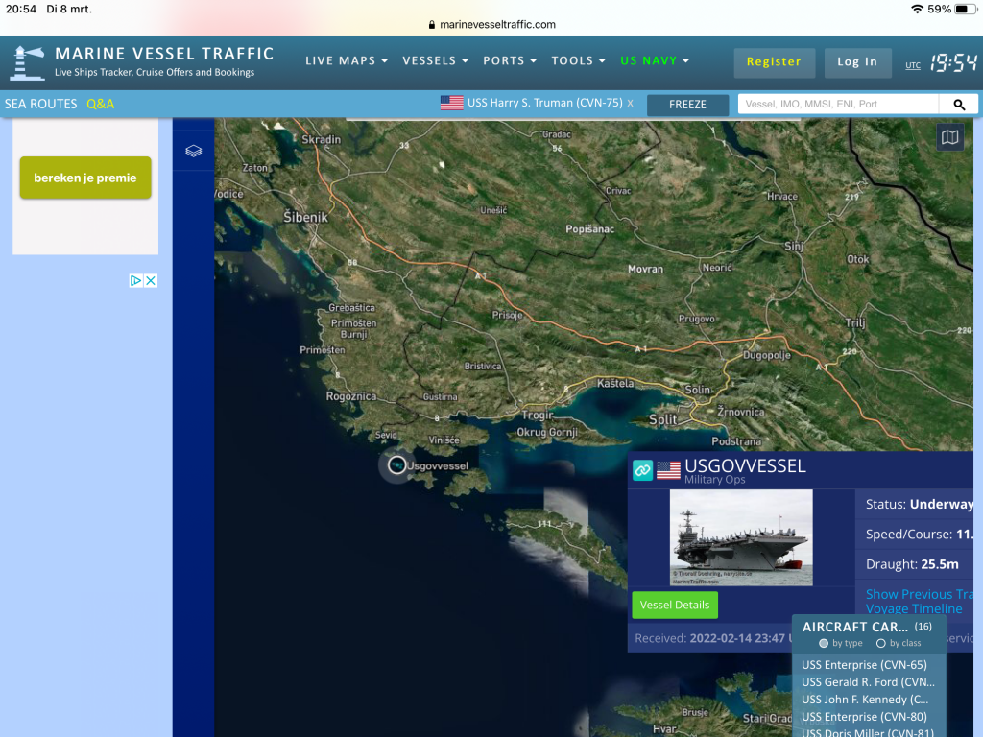Click the map style icon in the corner
983x737 pixels.
point(949,137)
